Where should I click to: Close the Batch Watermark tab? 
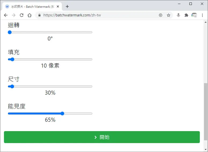coord(58,6)
